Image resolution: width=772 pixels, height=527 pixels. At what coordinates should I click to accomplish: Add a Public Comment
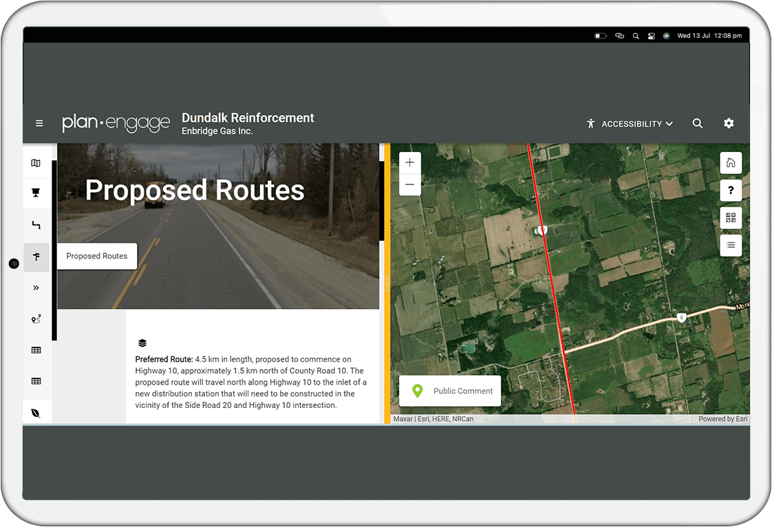[450, 391]
